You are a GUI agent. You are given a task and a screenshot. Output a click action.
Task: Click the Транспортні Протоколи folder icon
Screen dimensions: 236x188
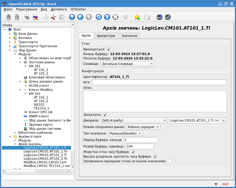click(15, 46)
